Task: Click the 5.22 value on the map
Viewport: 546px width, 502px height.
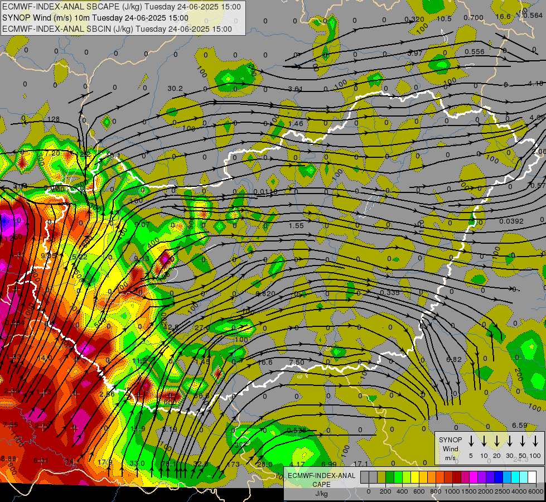Action: (79, 257)
